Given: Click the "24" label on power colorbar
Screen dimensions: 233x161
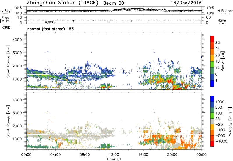Looking at the screenshot, I should (x=217, y=49).
